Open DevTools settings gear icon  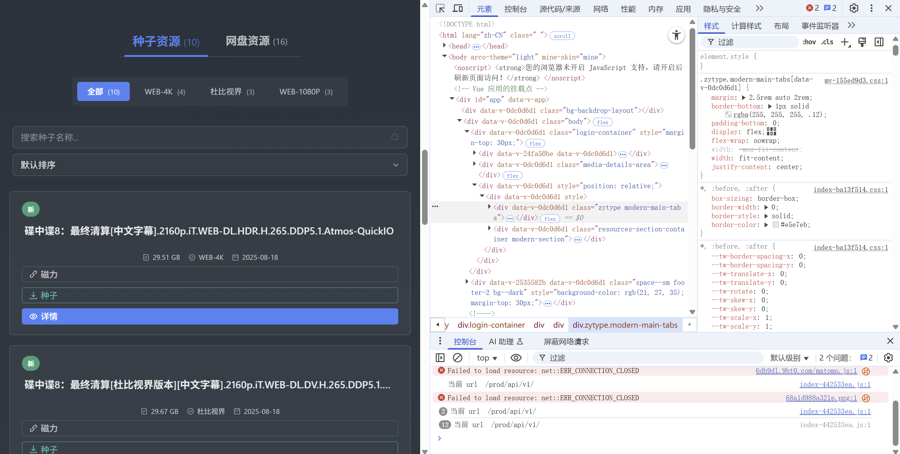coord(853,8)
